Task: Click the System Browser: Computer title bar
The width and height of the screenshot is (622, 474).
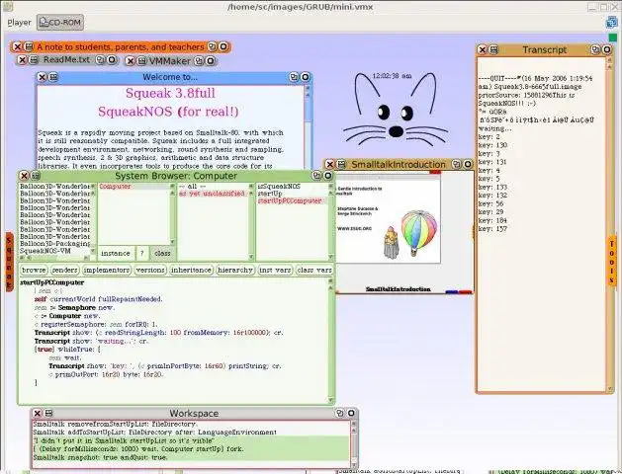Action: click(176, 176)
